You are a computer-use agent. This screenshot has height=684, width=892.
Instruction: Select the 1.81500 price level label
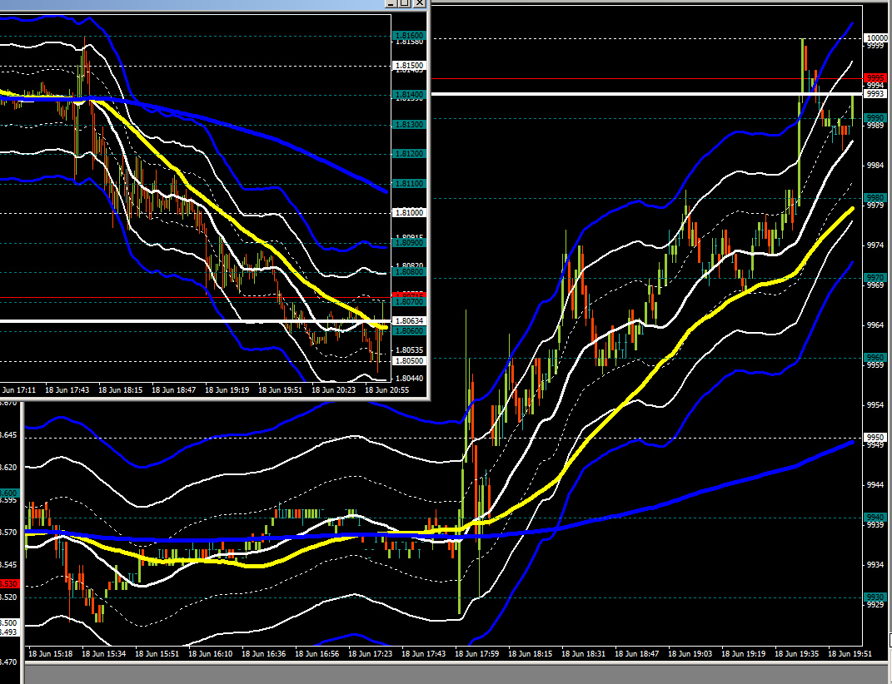(410, 66)
